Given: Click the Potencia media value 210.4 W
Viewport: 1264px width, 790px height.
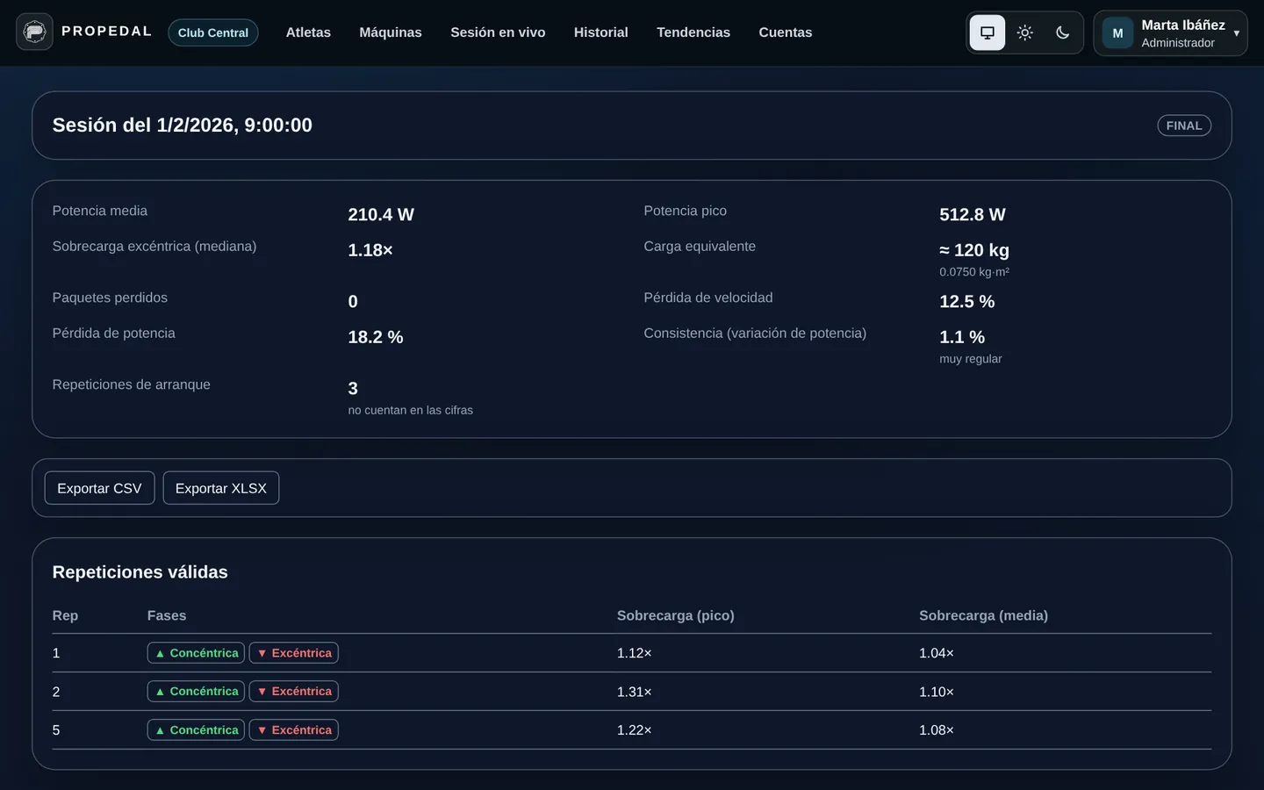Looking at the screenshot, I should (381, 214).
